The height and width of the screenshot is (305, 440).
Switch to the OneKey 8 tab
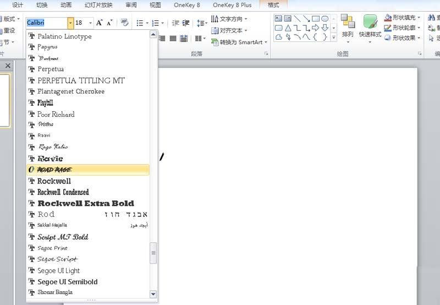coord(187,5)
